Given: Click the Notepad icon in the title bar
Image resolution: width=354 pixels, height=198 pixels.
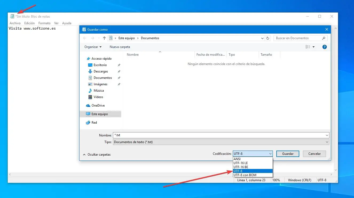Looking at the screenshot, I should pos(12,16).
